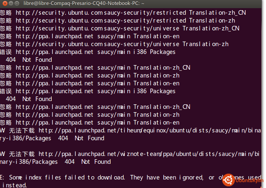Click the UbuntuKylin circular logo icon
Screen dimensions: 266x188
click(x=228, y=180)
